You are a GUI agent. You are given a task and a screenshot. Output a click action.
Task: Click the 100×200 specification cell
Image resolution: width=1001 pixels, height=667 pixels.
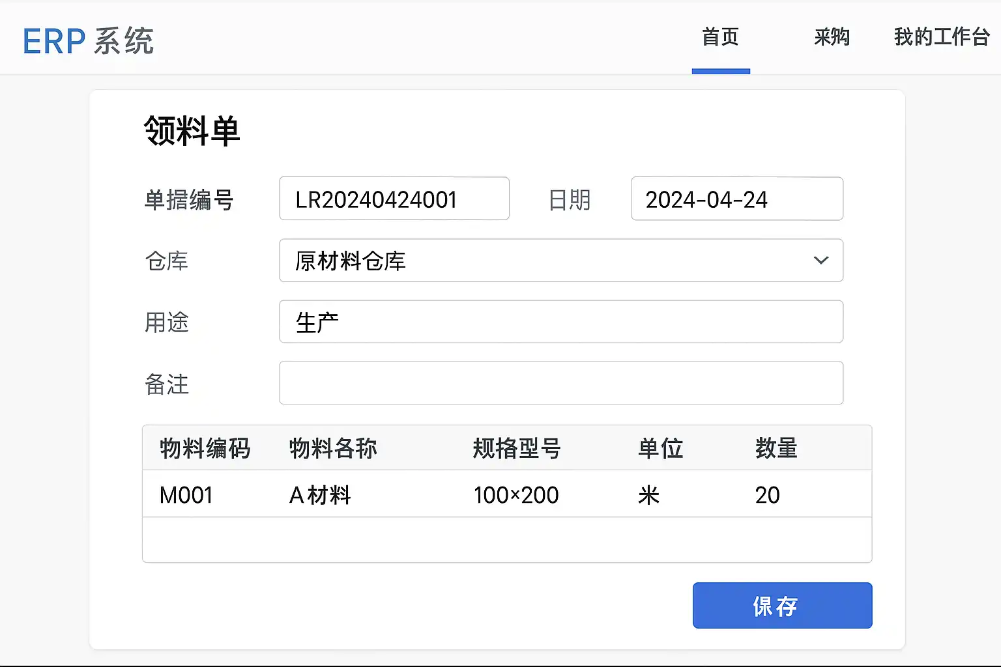tap(515, 495)
